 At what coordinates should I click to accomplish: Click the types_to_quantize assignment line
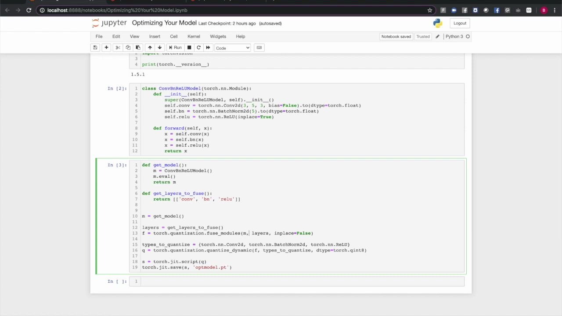pos(246,244)
